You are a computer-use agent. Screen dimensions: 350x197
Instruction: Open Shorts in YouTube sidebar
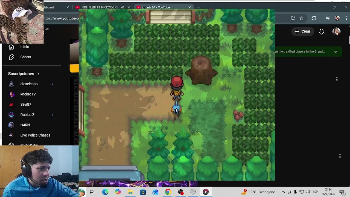pos(26,57)
